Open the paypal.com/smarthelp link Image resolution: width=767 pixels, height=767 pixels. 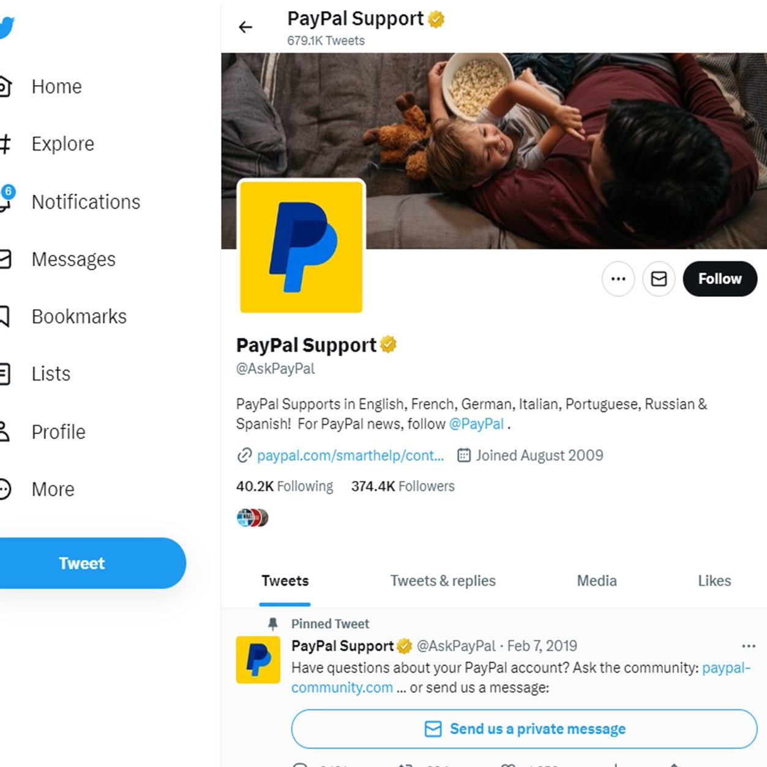(350, 455)
